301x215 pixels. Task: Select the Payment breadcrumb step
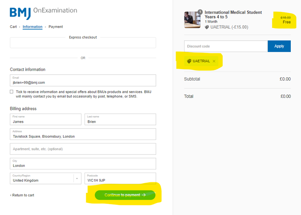click(56, 27)
